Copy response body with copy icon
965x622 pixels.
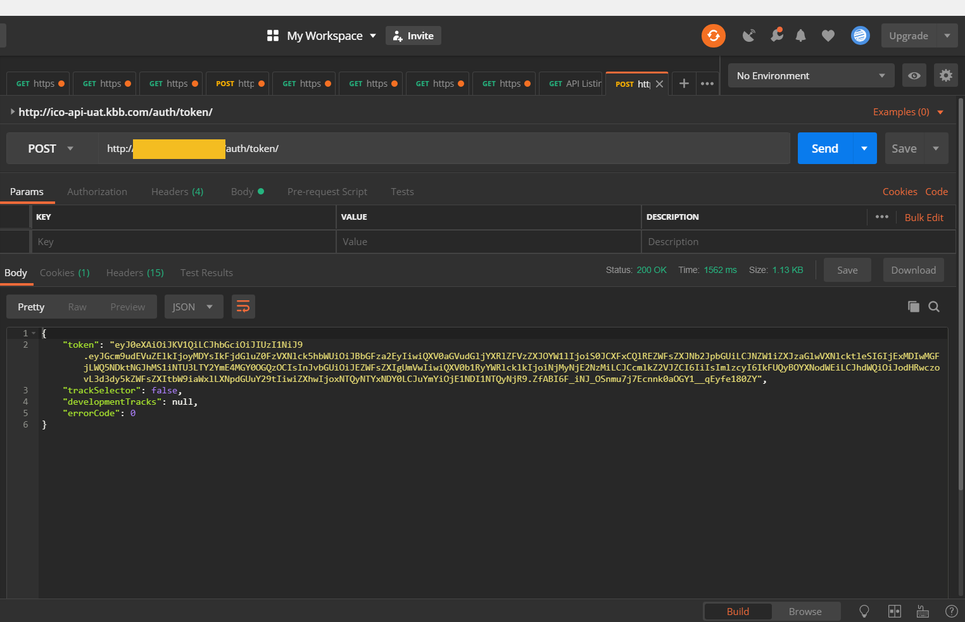tap(913, 307)
